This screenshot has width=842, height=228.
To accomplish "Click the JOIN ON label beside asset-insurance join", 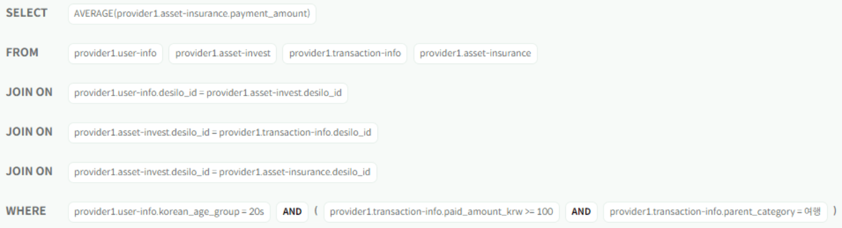I will point(29,172).
